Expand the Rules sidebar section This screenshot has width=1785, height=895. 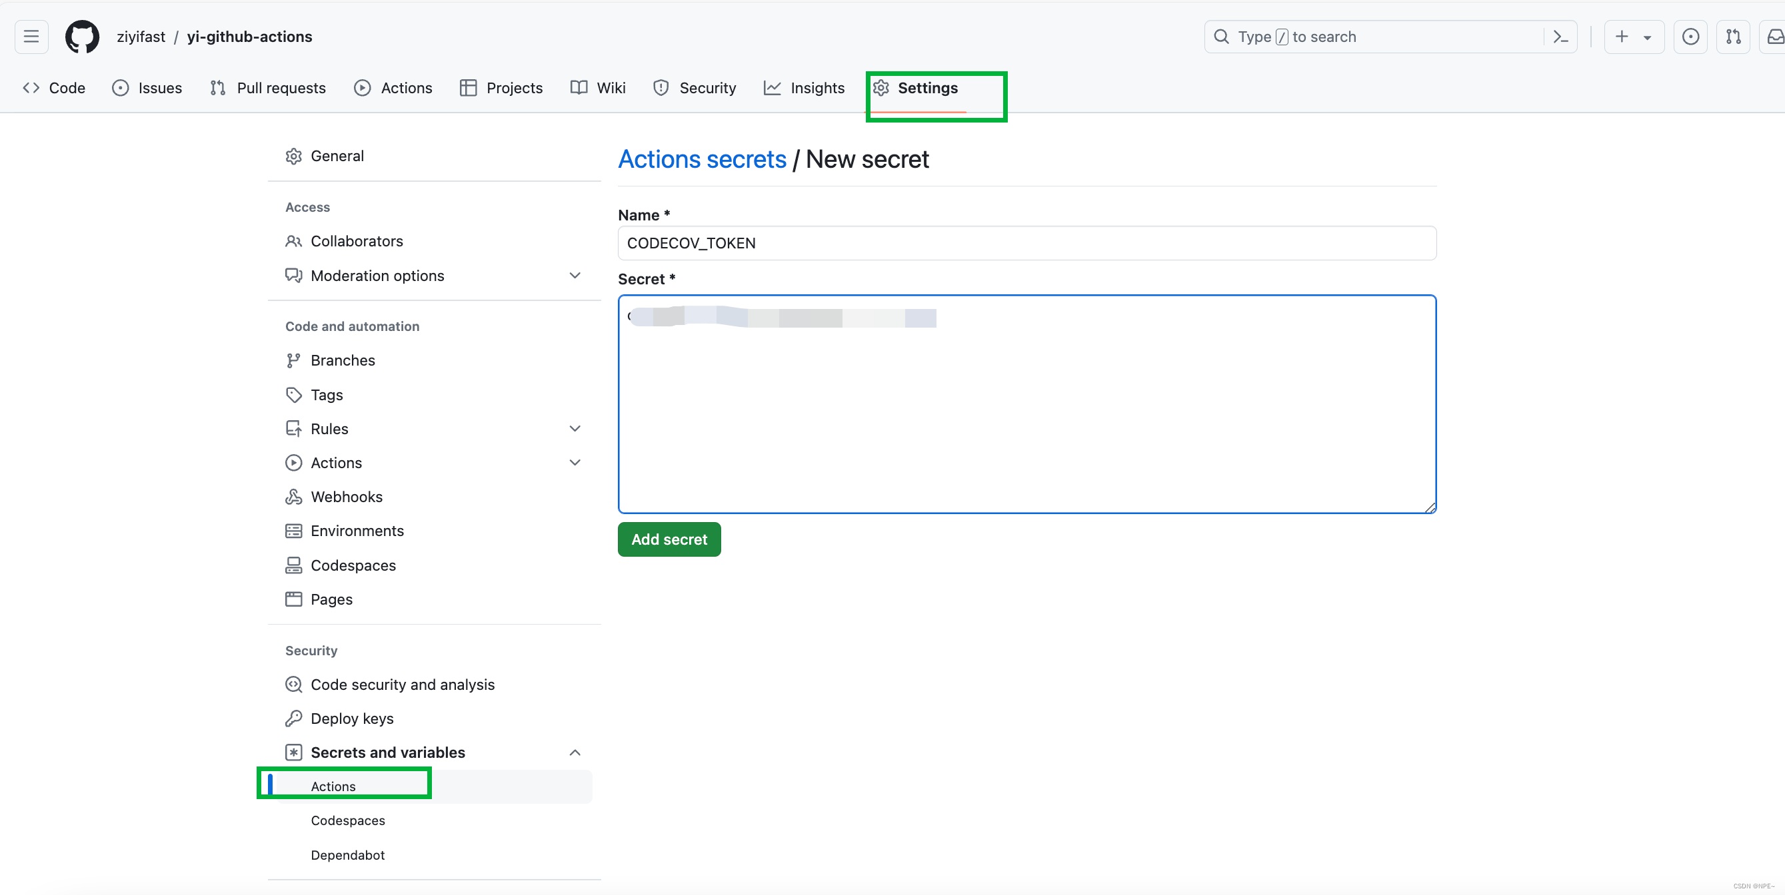tap(575, 428)
